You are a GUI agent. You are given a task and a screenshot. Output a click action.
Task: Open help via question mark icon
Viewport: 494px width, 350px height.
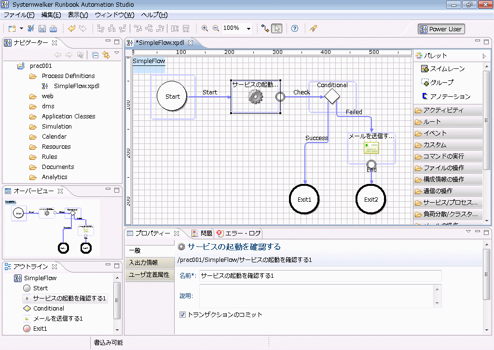(x=295, y=28)
